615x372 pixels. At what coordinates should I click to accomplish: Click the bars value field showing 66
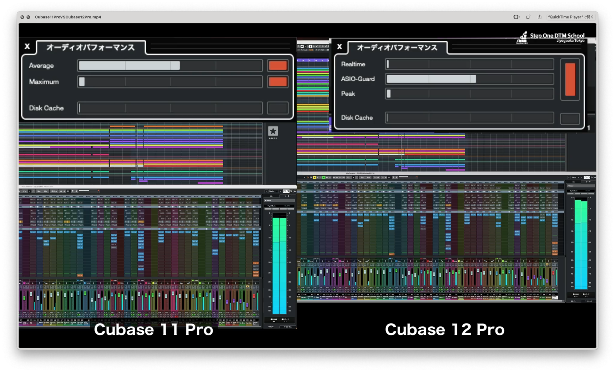tap(68, 191)
